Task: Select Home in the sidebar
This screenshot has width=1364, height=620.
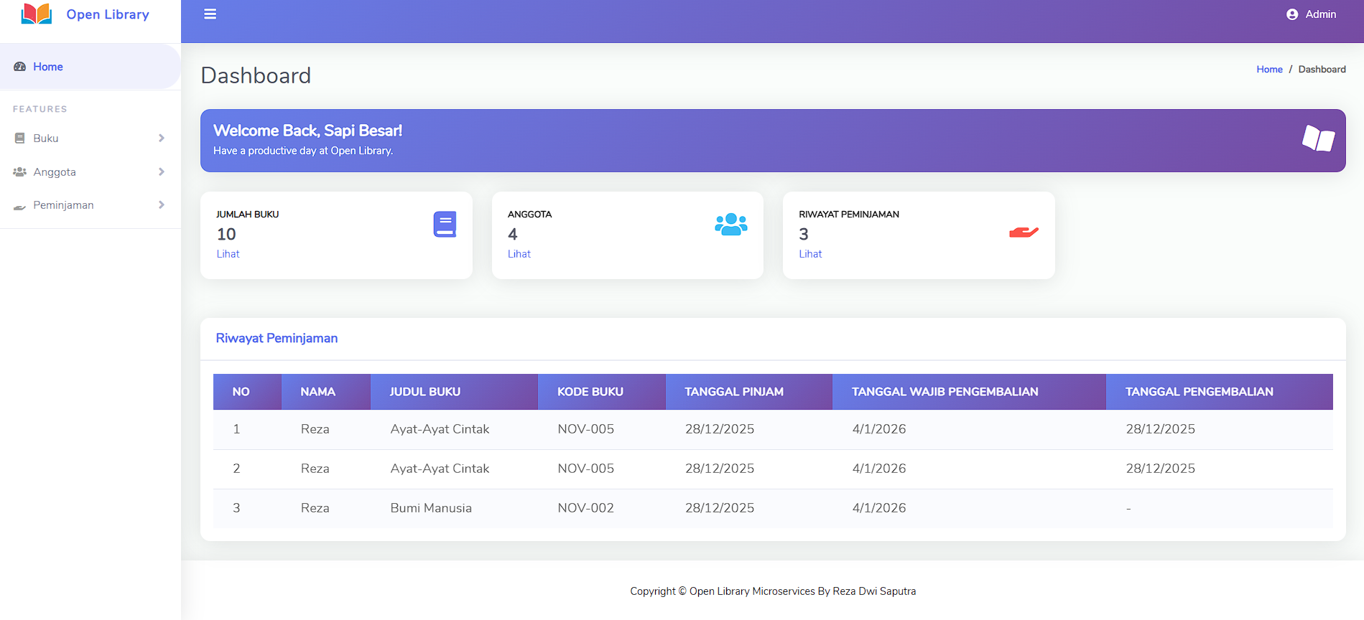Action: click(x=91, y=67)
